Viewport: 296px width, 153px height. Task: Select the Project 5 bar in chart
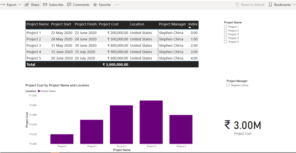coord(181,130)
